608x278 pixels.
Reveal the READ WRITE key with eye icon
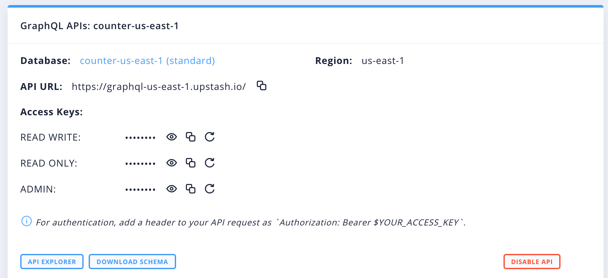(172, 137)
